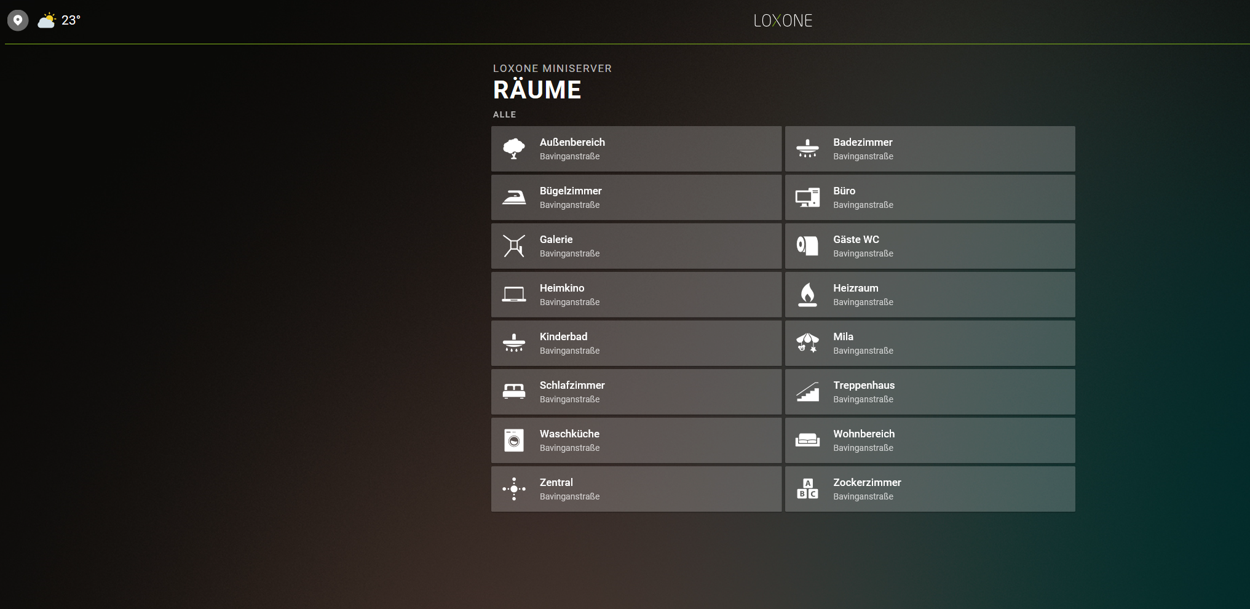Open the Galerie room tile
This screenshot has height=609, width=1250.
point(636,246)
